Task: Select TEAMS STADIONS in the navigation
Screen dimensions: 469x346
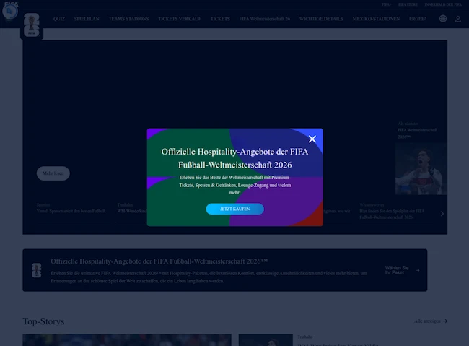Action: point(128,19)
